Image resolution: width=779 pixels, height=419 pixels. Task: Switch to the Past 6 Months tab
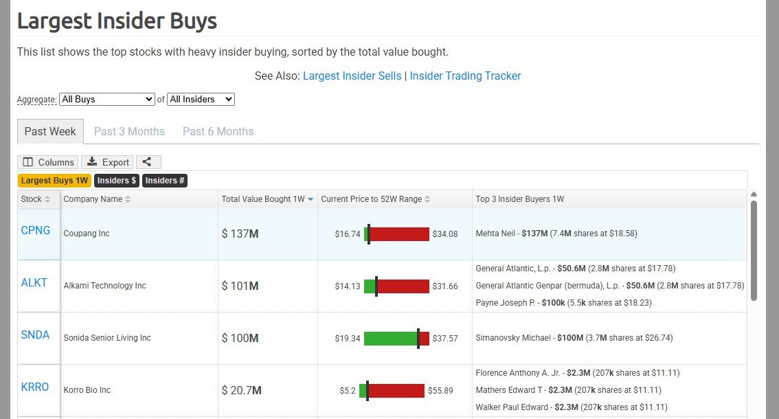point(218,131)
